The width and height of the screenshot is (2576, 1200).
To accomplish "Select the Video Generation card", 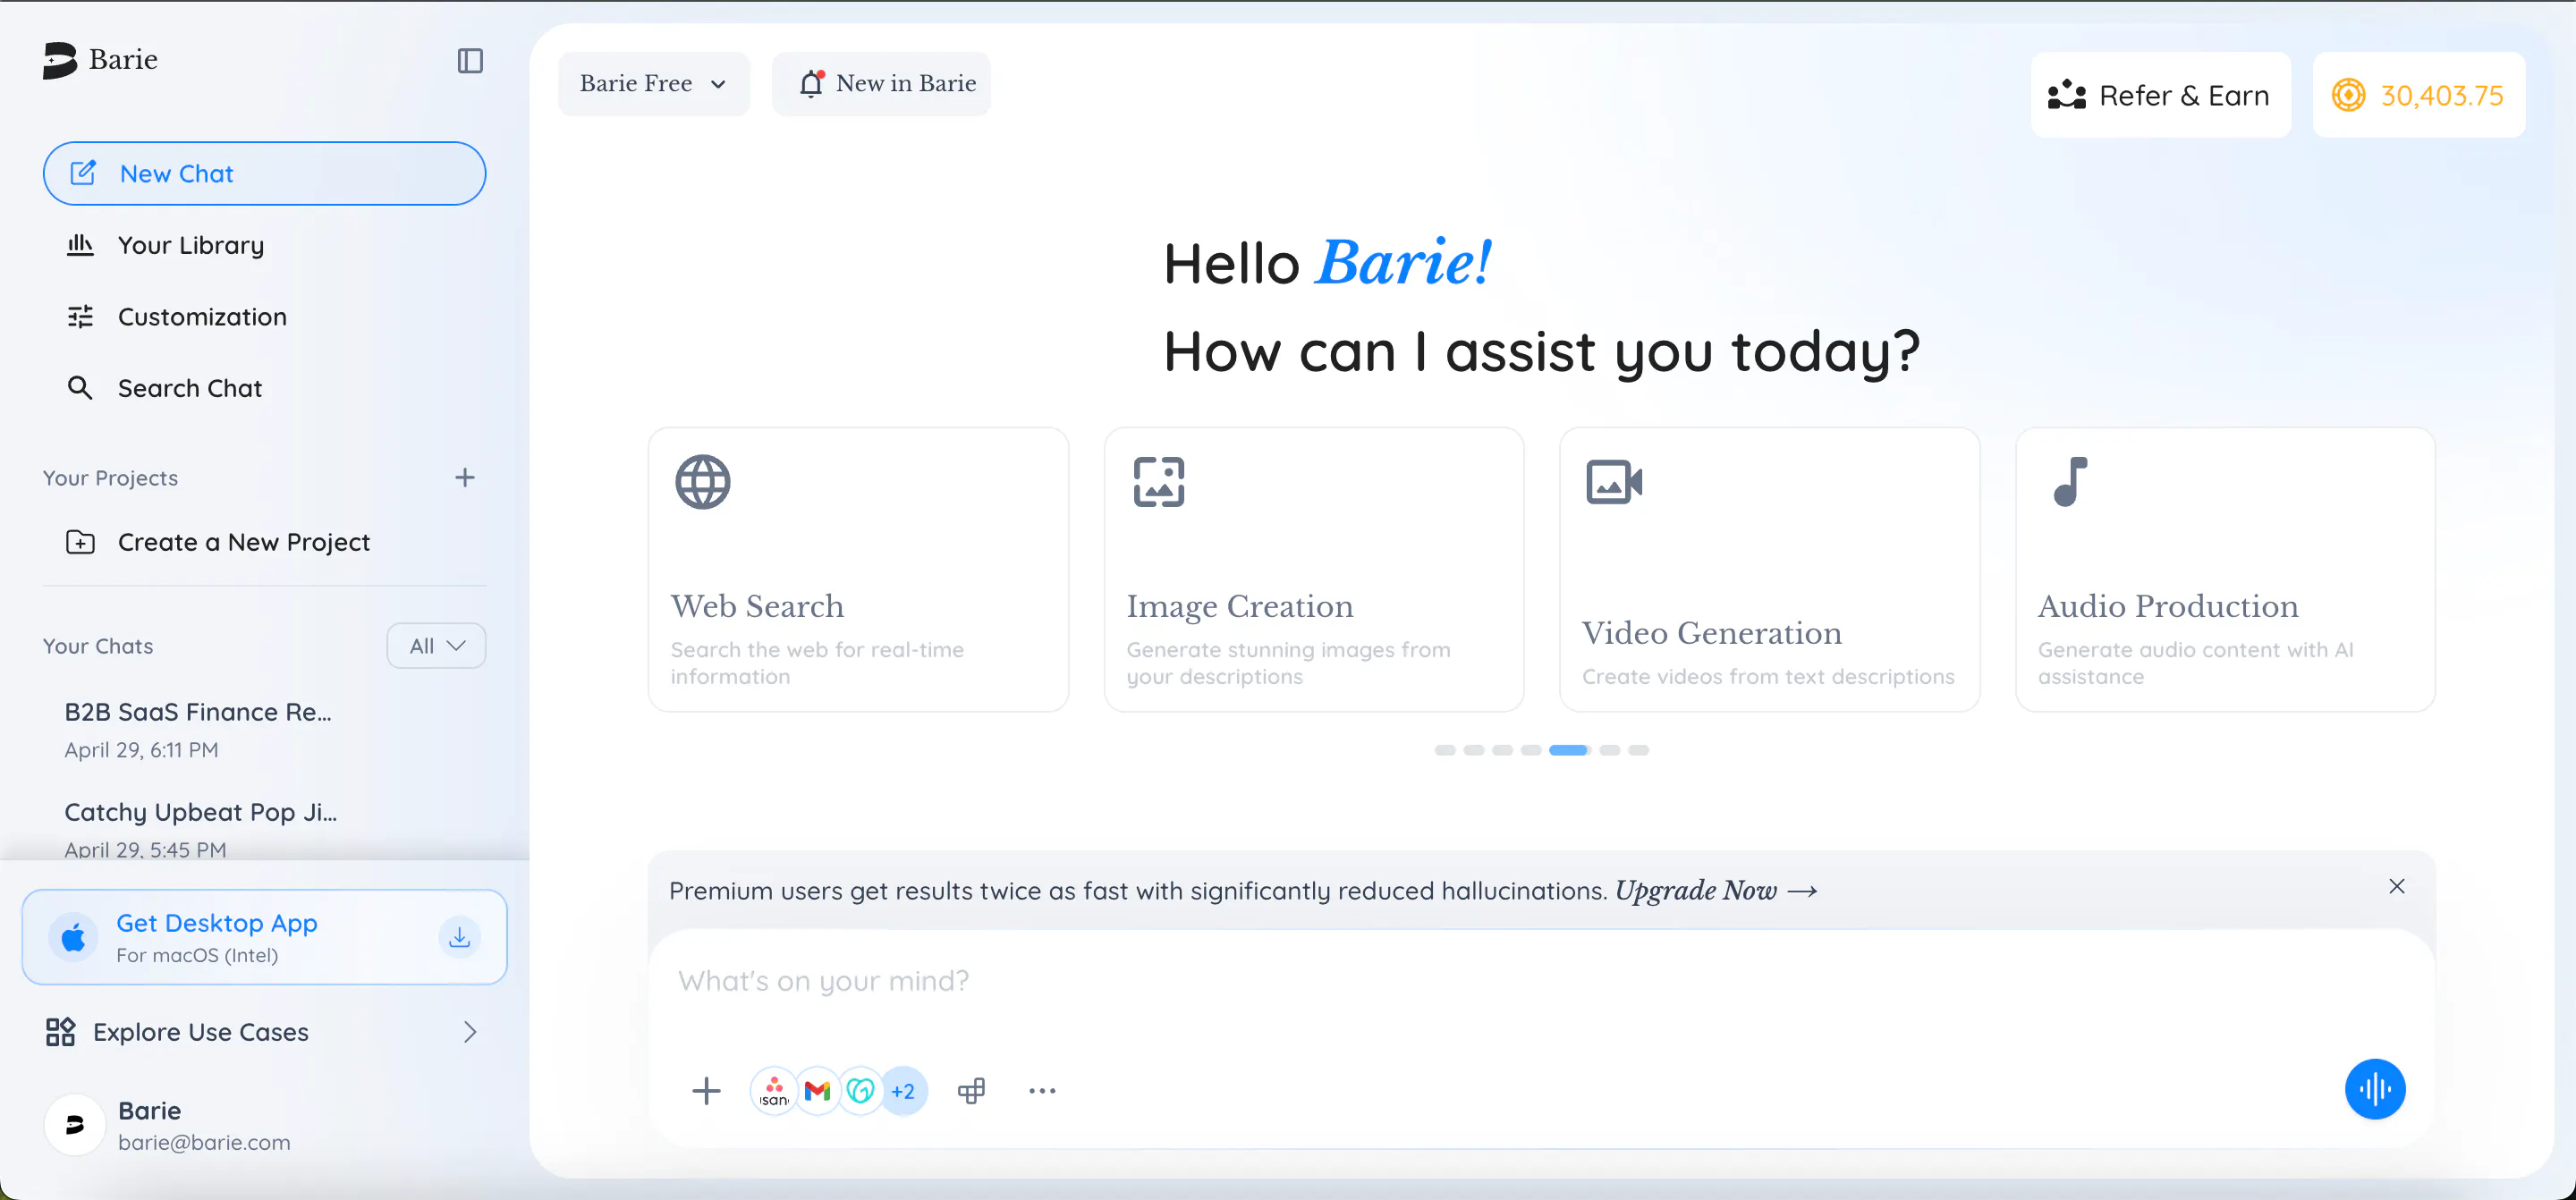I will (1770, 569).
